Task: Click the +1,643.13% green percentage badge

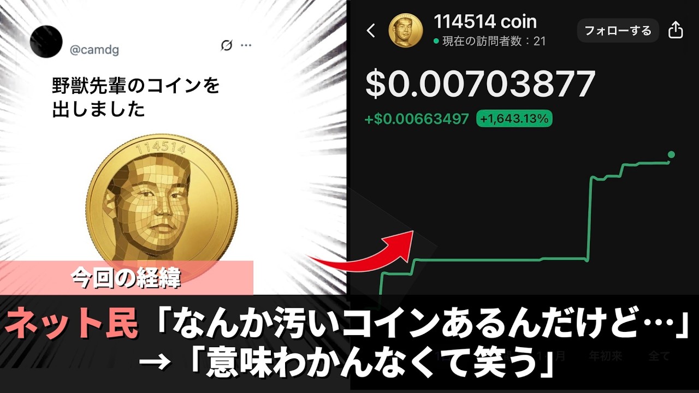Action: click(x=514, y=118)
